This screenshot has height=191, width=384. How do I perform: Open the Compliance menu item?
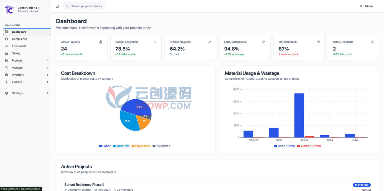pyautogui.click(x=27, y=39)
